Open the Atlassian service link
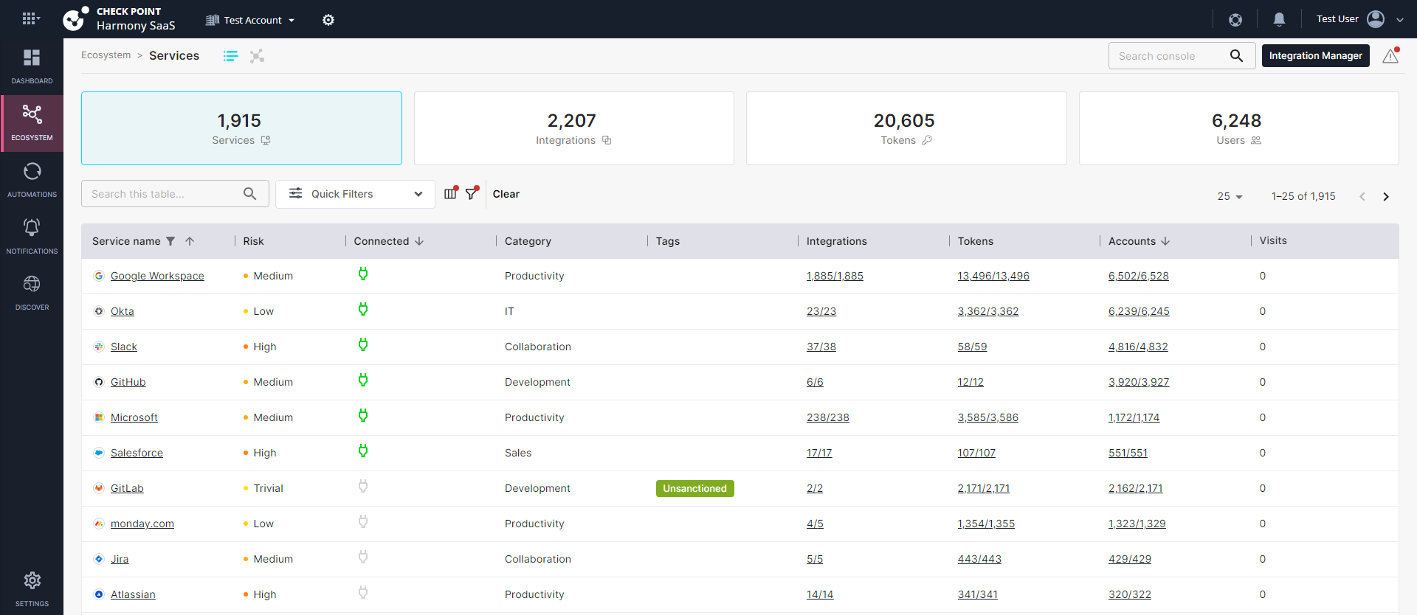Viewport: 1417px width, 615px height. point(133,594)
